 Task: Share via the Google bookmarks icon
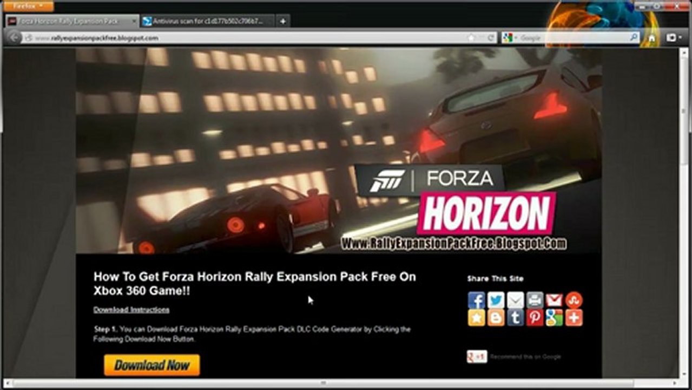tap(554, 318)
